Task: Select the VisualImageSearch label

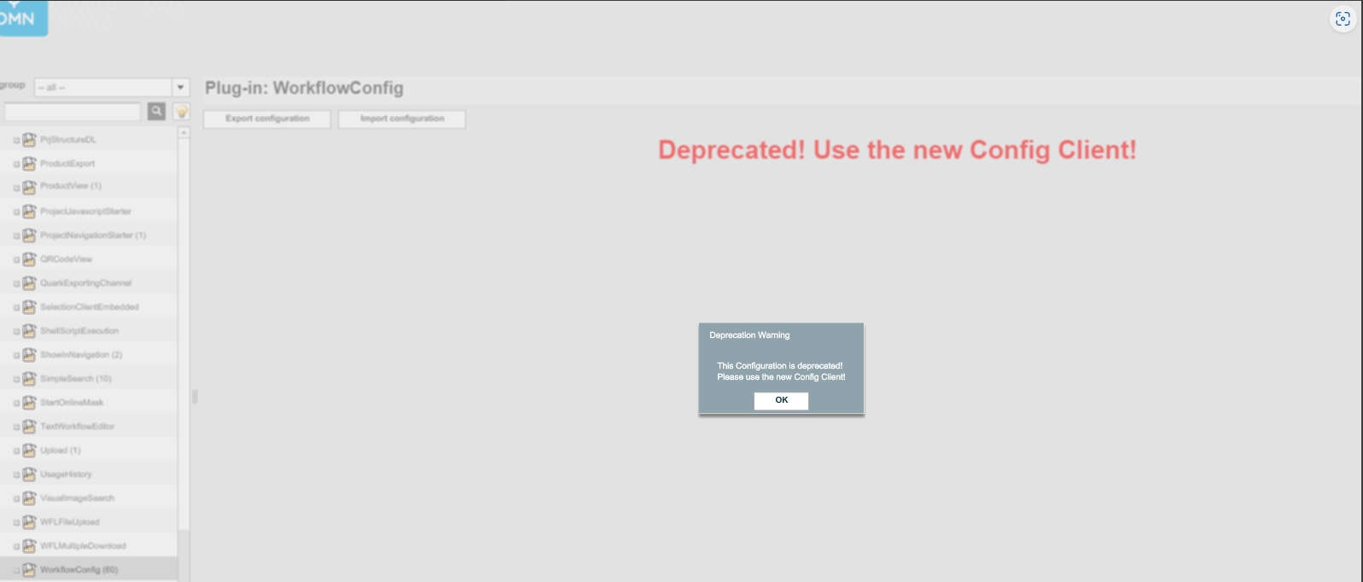Action: tap(77, 498)
